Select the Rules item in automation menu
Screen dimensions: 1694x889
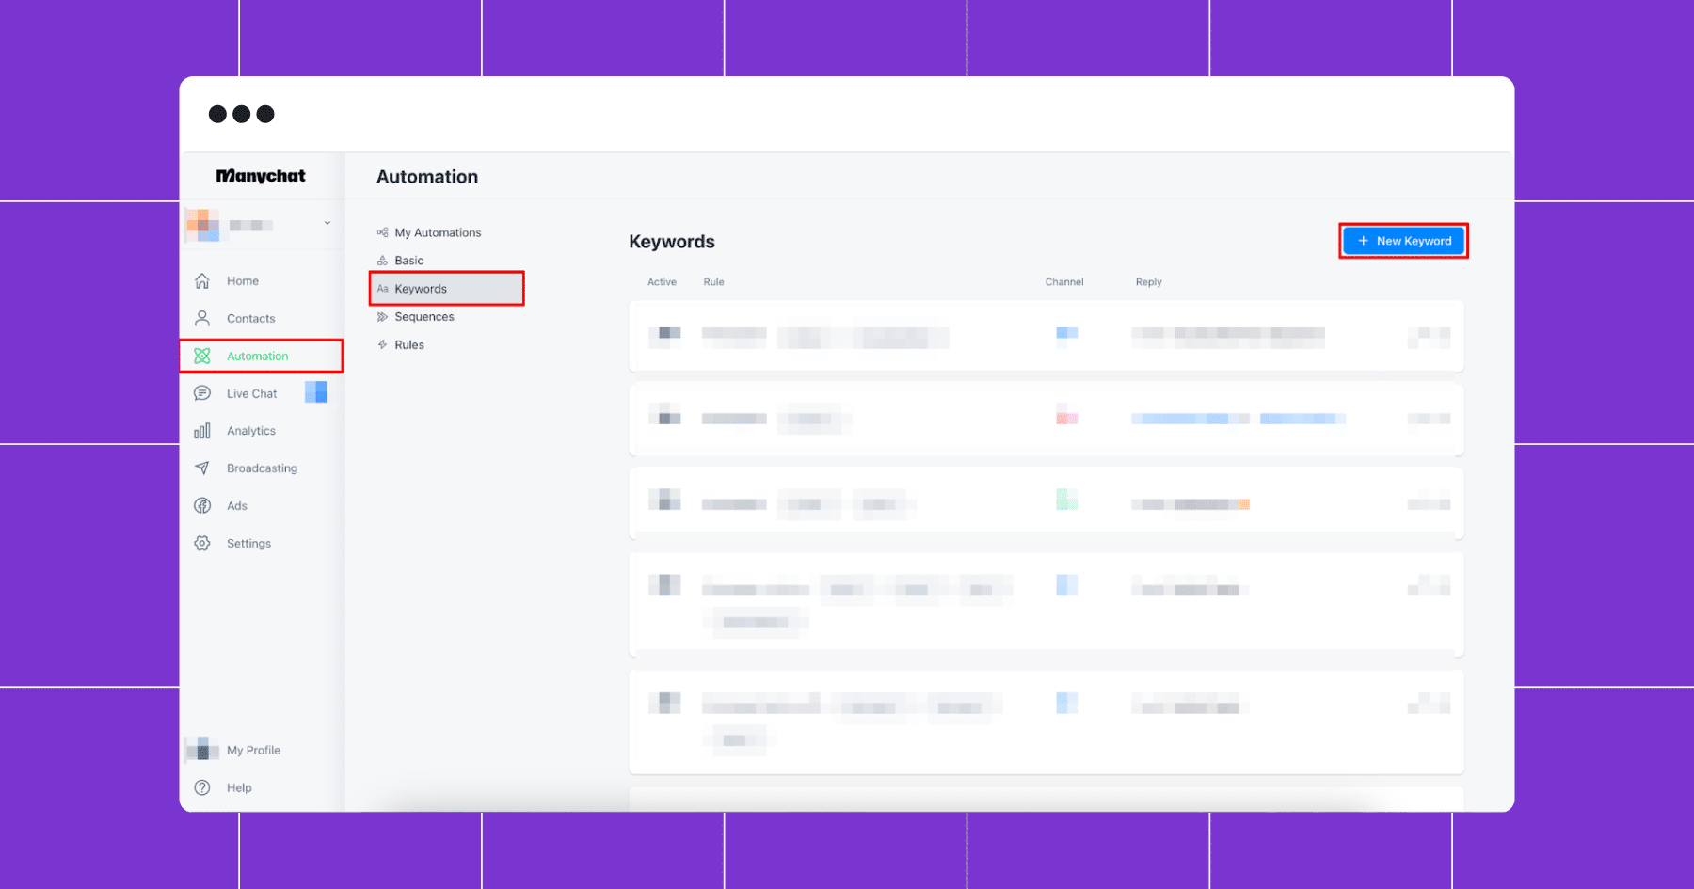click(401, 345)
